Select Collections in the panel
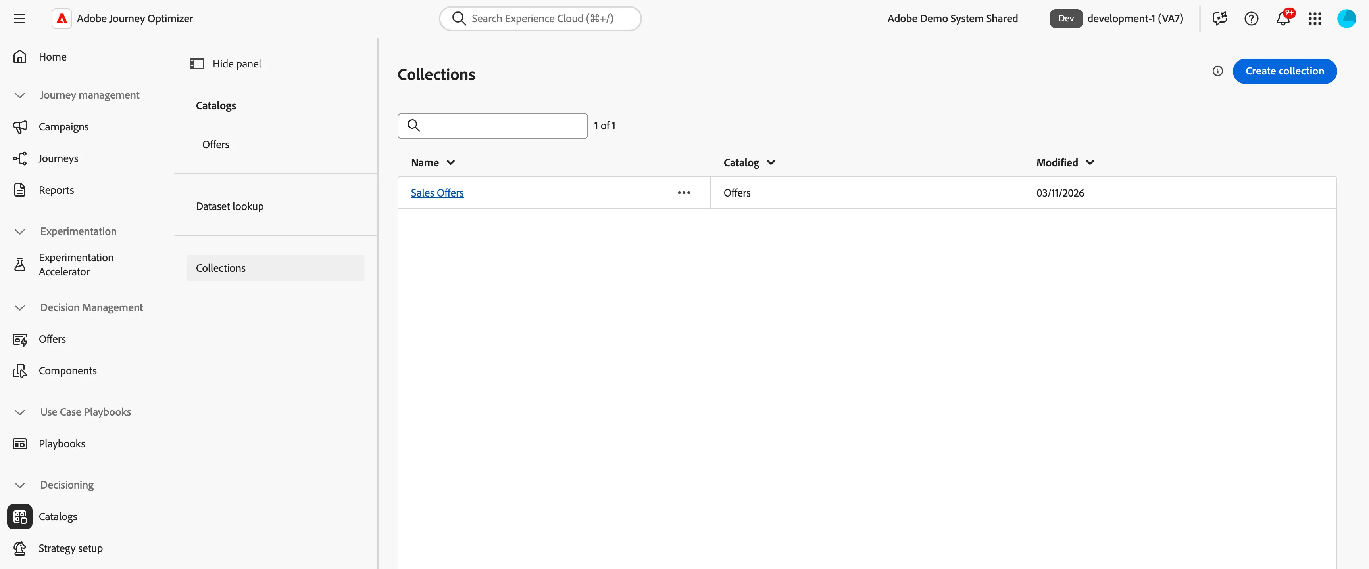The image size is (1369, 569). 275,268
